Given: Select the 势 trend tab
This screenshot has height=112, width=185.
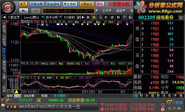Looking at the screenshot, I should 158,95.
